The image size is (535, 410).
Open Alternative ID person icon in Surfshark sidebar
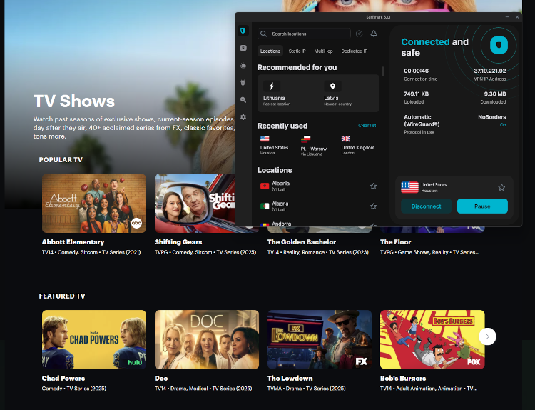(x=243, y=48)
